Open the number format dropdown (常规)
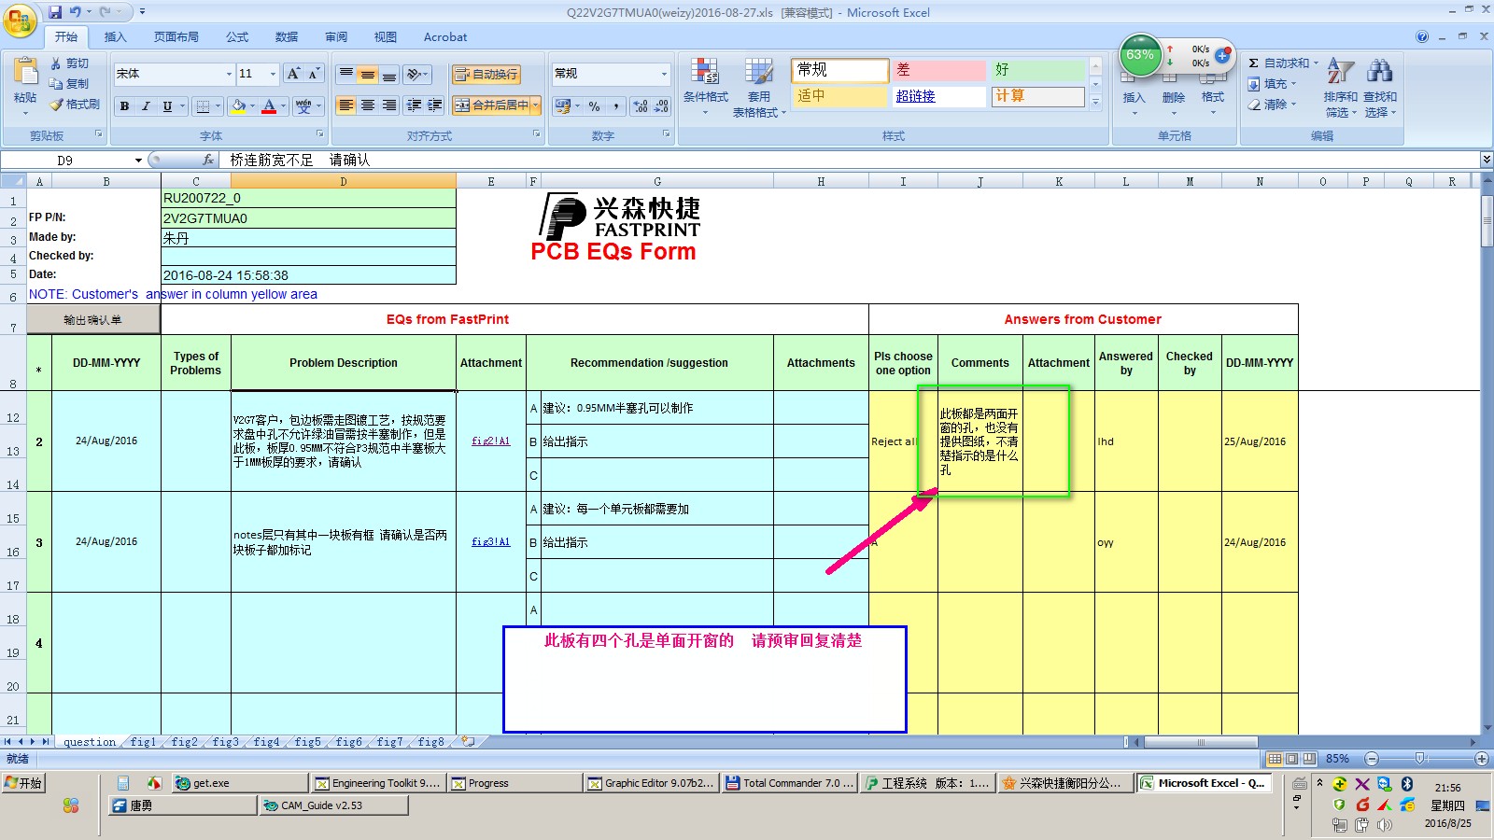This screenshot has width=1494, height=840. pyautogui.click(x=664, y=74)
